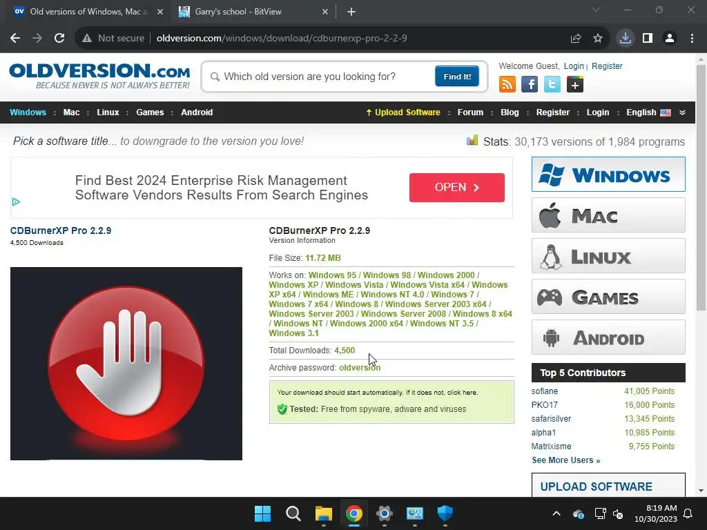Click the stats bar chart icon
707x530 pixels.
472,141
